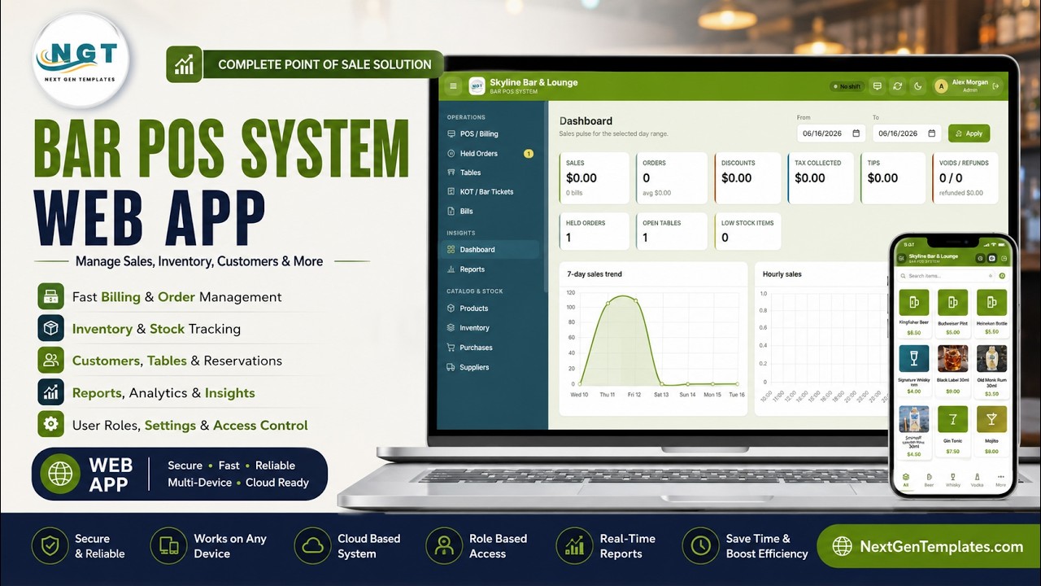Screen dimensions: 1041x586
Task: Open the customer display screen icon in header
Action: (x=877, y=86)
